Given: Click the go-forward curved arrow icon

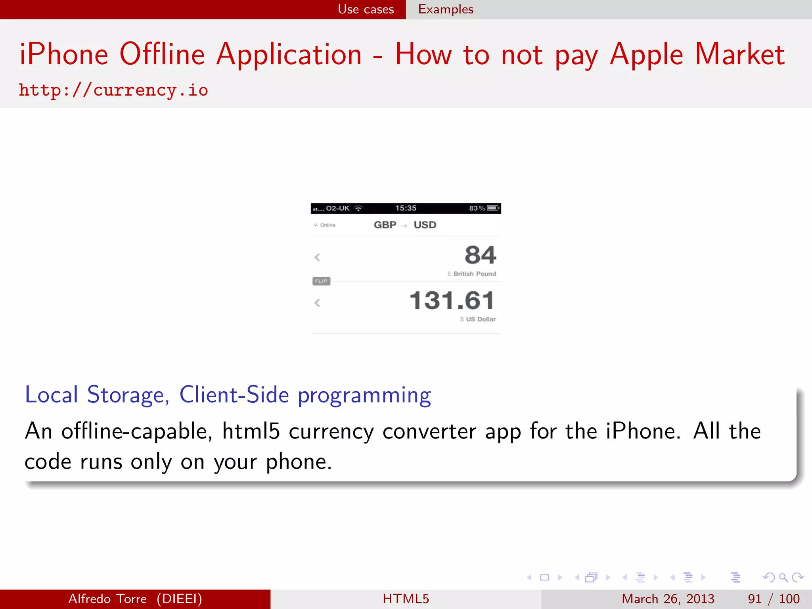Looking at the screenshot, I should (798, 577).
